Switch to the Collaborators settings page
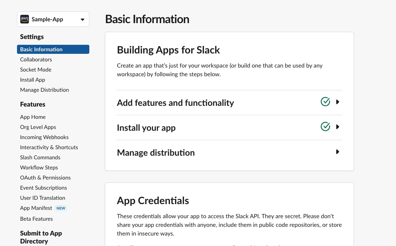This screenshot has height=246, width=396. click(x=36, y=60)
